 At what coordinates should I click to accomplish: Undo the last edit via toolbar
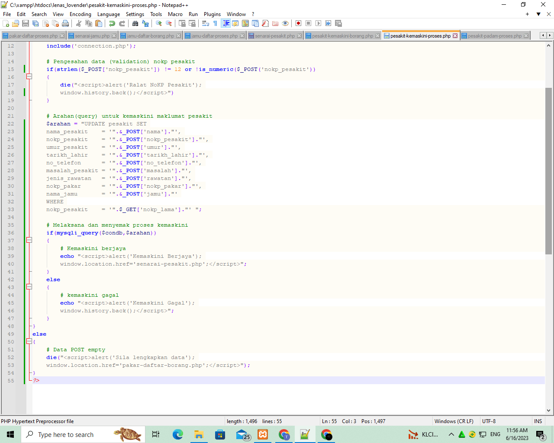pyautogui.click(x=112, y=23)
